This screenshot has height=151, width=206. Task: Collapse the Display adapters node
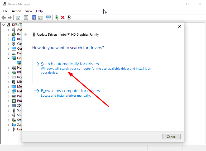click(x=8, y=58)
